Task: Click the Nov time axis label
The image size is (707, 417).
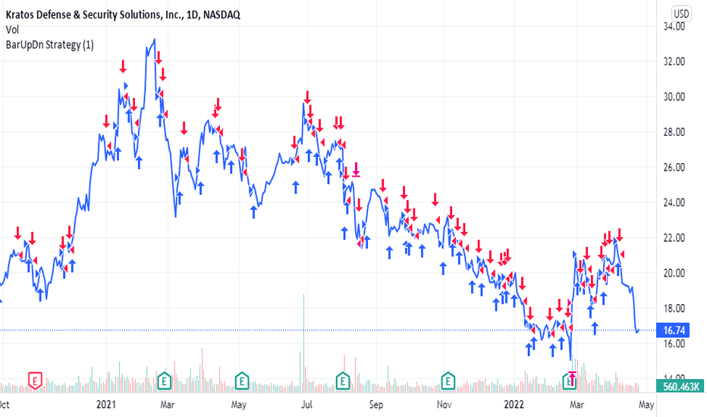Action: click(x=444, y=404)
